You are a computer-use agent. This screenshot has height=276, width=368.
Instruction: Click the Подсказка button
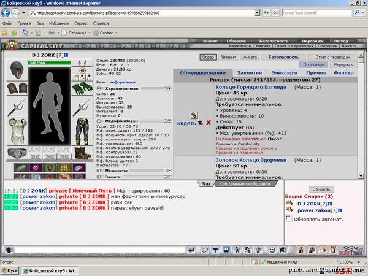coord(313,64)
